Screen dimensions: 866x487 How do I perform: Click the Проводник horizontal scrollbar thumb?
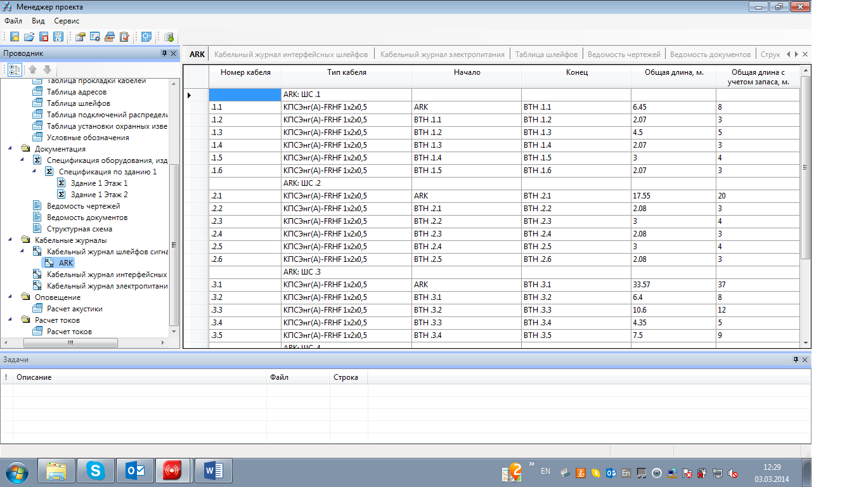(70, 342)
